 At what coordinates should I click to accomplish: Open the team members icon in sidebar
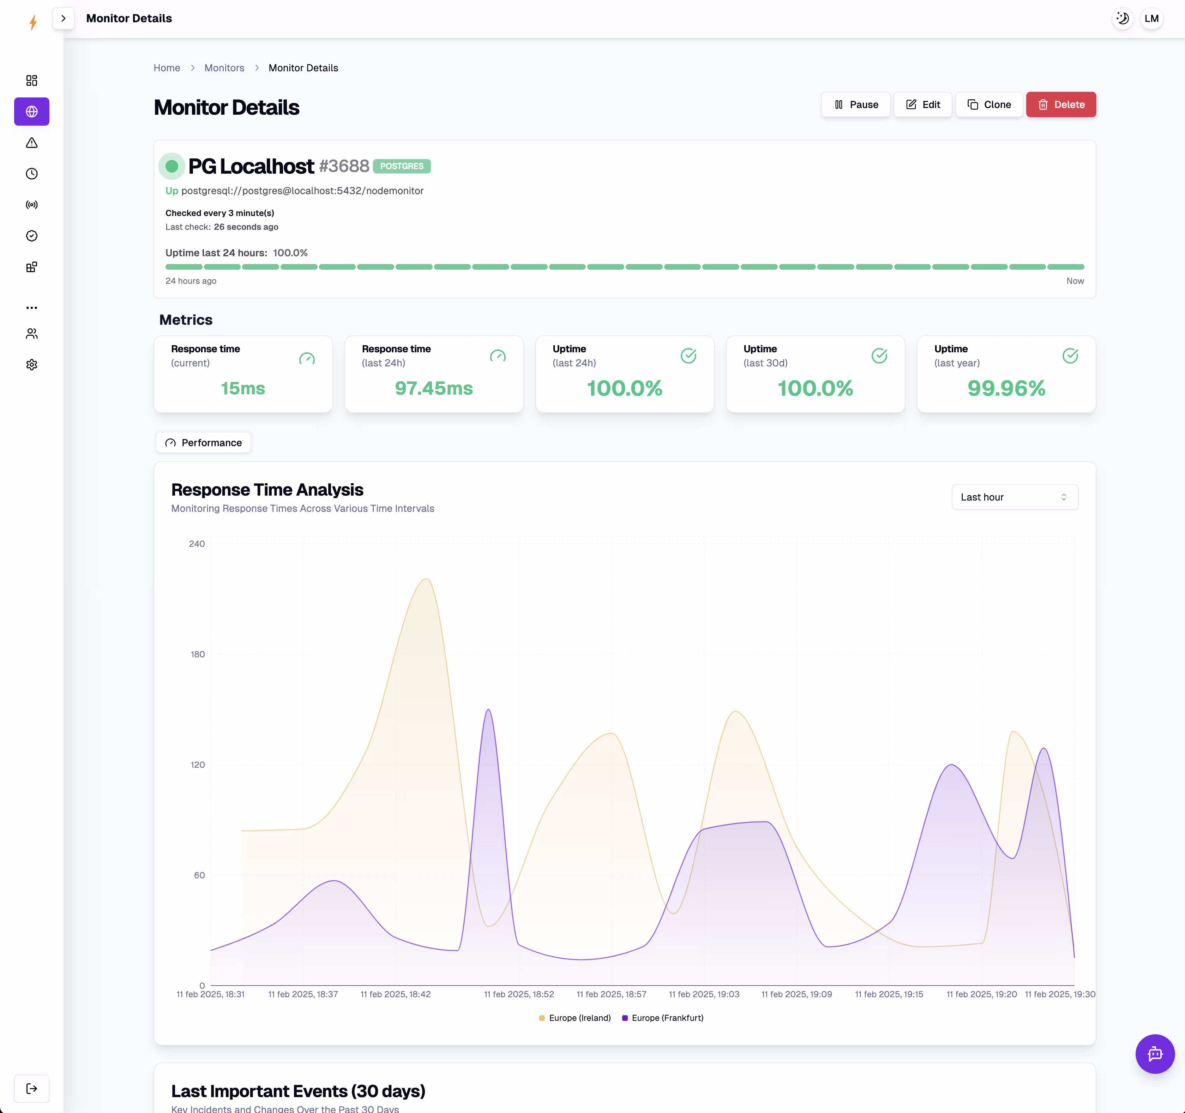pos(31,333)
